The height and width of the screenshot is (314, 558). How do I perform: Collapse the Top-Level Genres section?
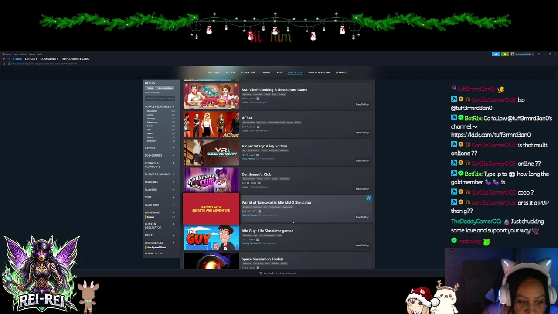click(160, 106)
